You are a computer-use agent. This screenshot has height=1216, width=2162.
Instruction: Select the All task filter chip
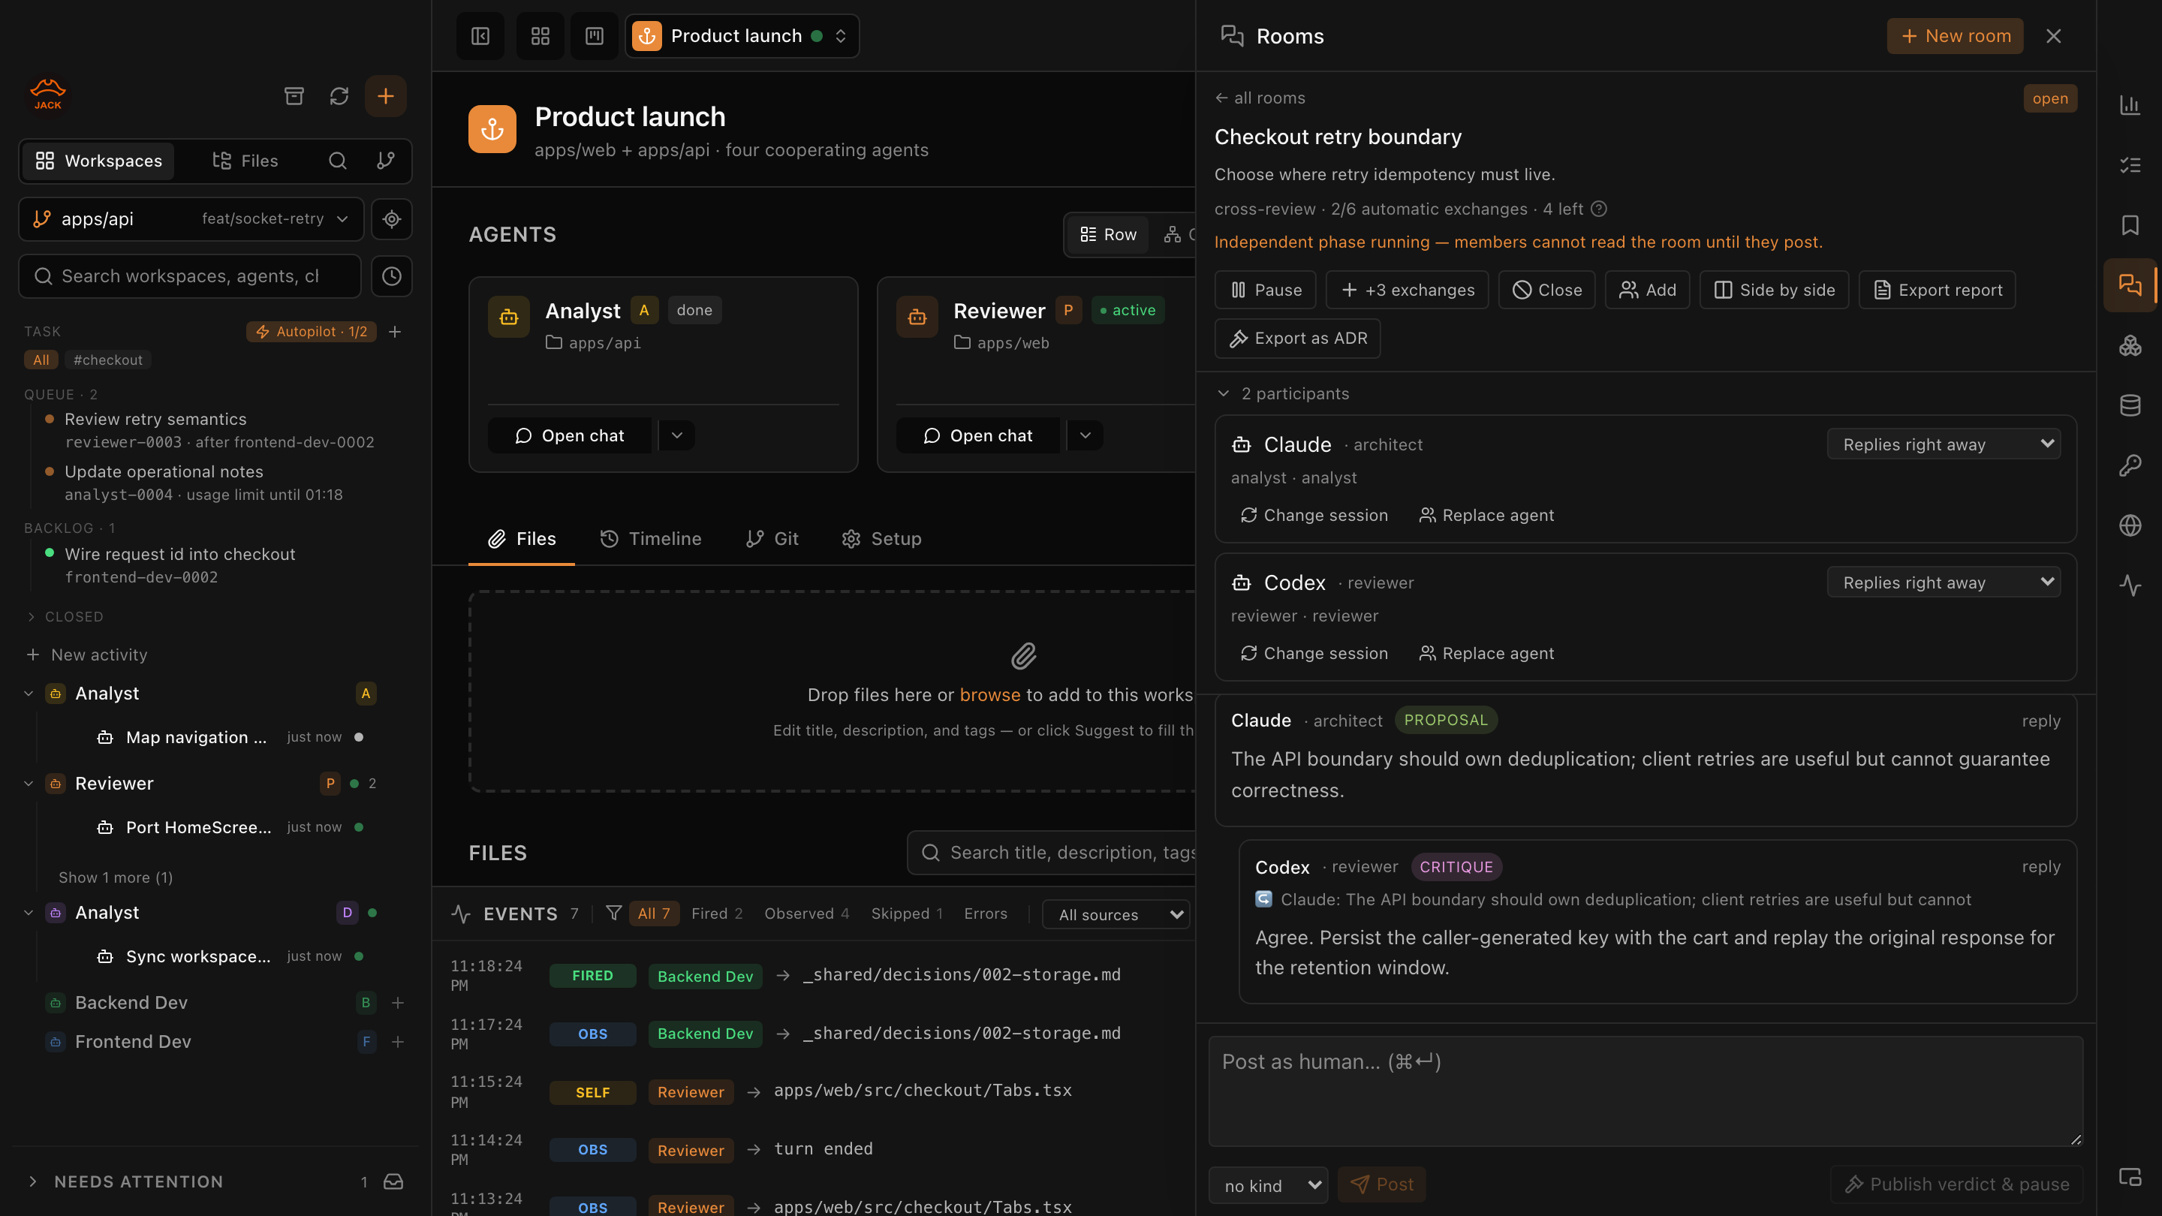pyautogui.click(x=41, y=360)
